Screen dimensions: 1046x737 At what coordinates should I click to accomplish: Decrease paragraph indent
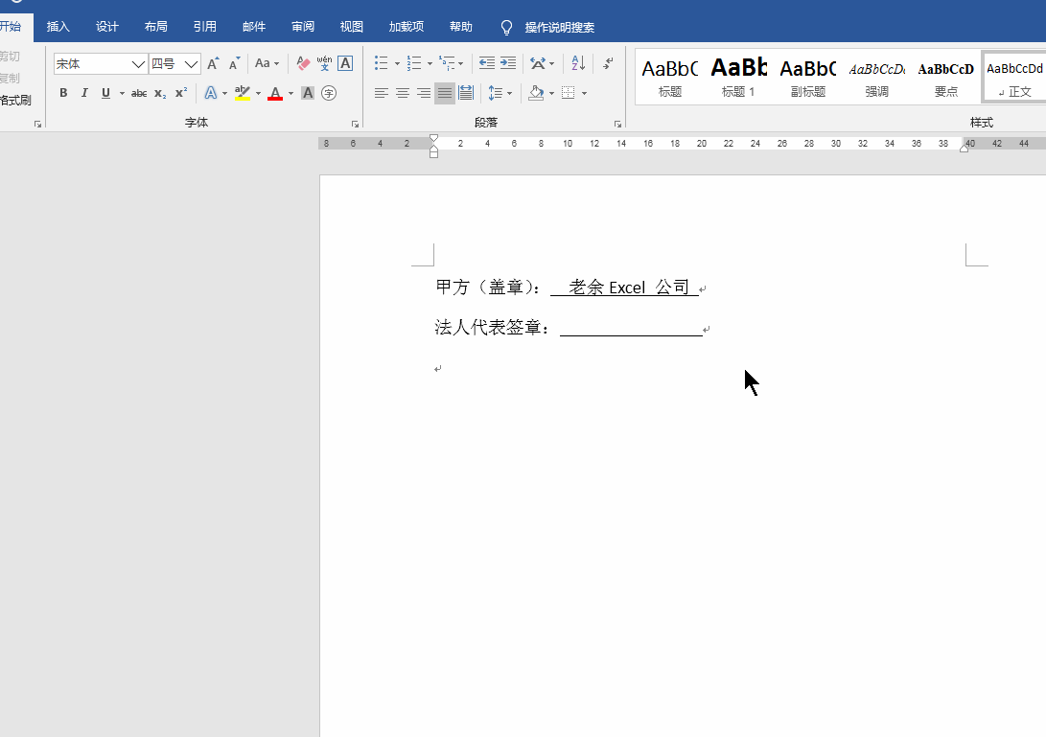(487, 63)
